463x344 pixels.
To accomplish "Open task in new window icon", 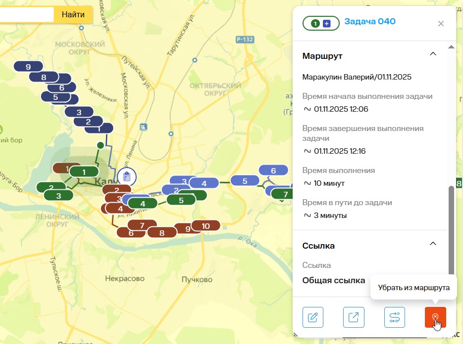I will point(354,317).
